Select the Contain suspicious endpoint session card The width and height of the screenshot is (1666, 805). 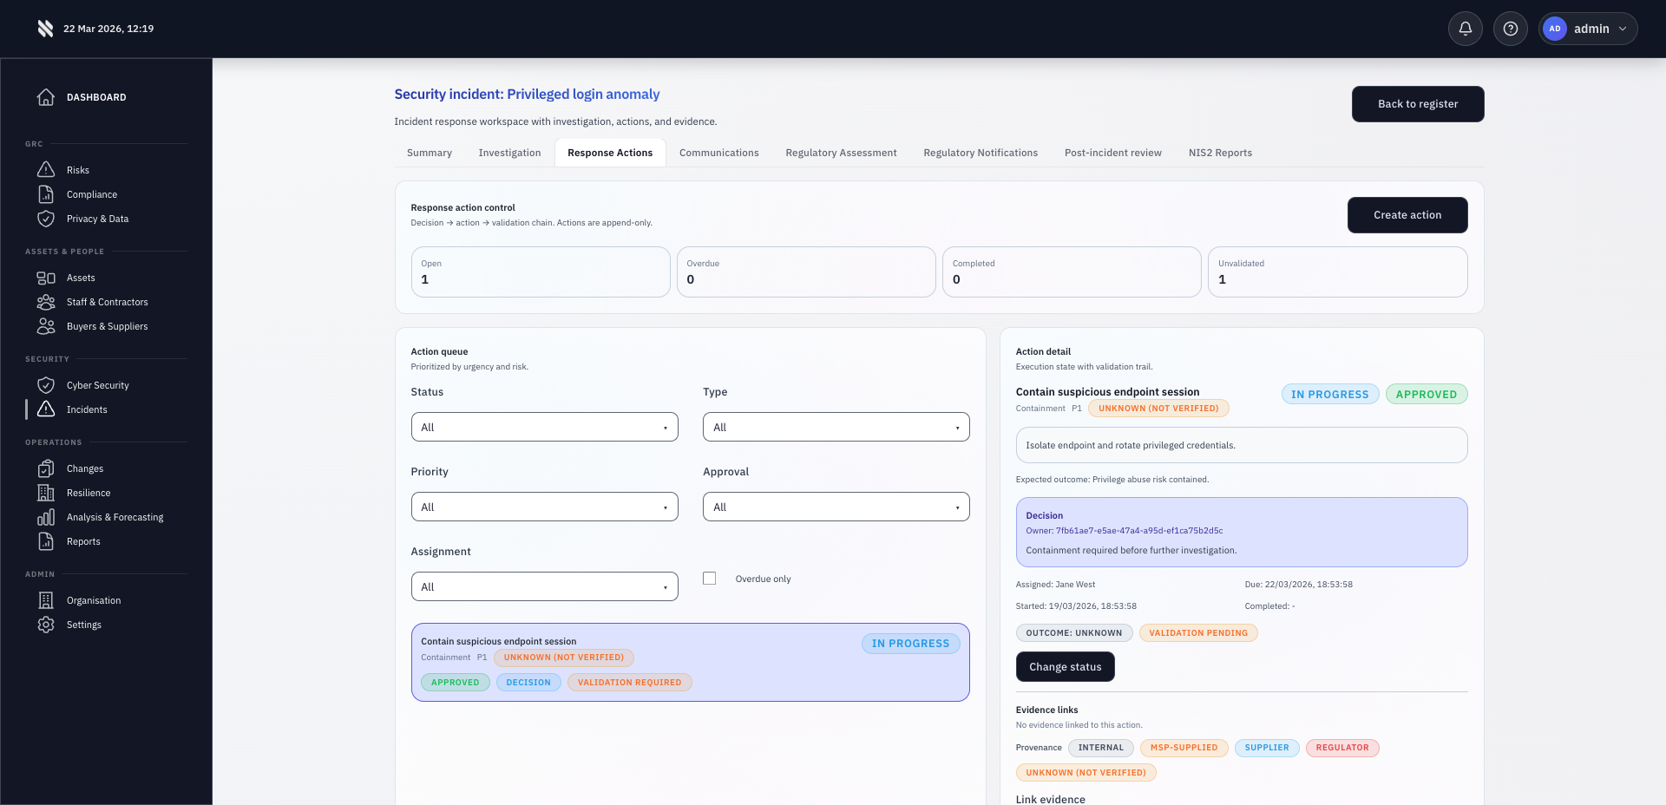tap(690, 661)
